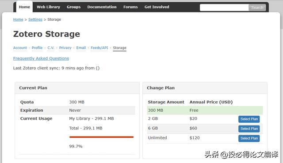This screenshot has height=163, width=283.
Task: Select the 2 GB plan
Action: point(249,119)
